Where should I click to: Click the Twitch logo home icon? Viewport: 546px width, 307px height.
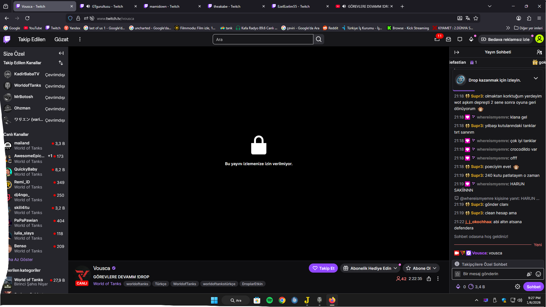pyautogui.click(x=7, y=39)
